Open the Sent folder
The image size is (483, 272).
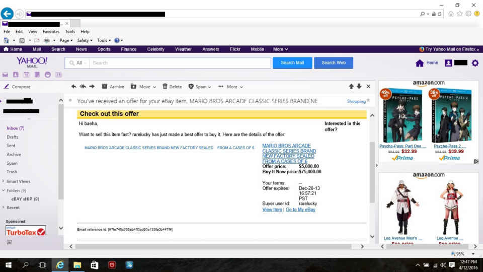click(x=11, y=146)
